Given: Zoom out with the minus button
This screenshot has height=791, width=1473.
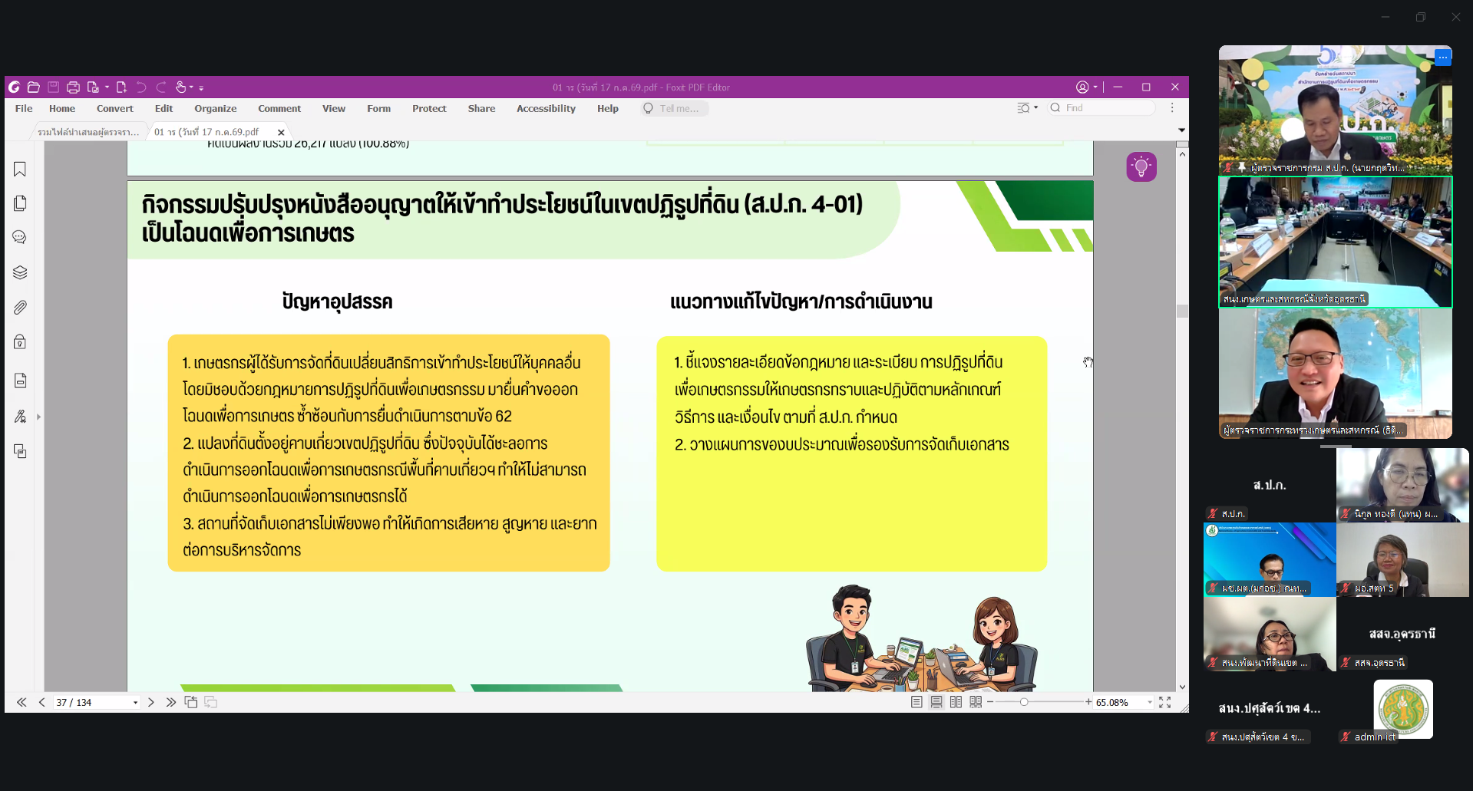Looking at the screenshot, I should click(990, 702).
